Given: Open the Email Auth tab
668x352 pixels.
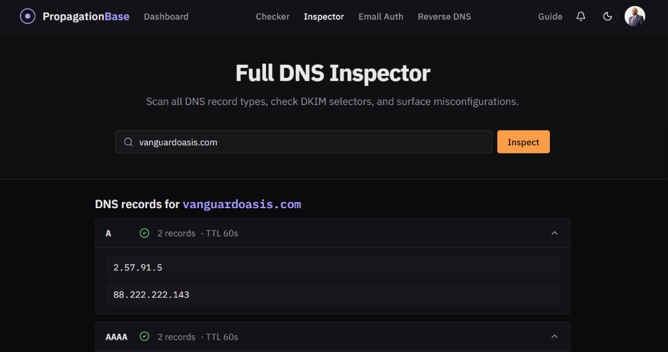Looking at the screenshot, I should (x=381, y=17).
